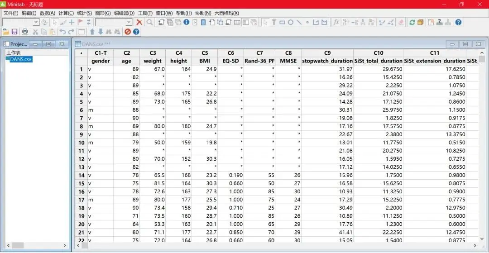Click EQ-5D cell 0.190
489x253 pixels.
tap(231, 176)
